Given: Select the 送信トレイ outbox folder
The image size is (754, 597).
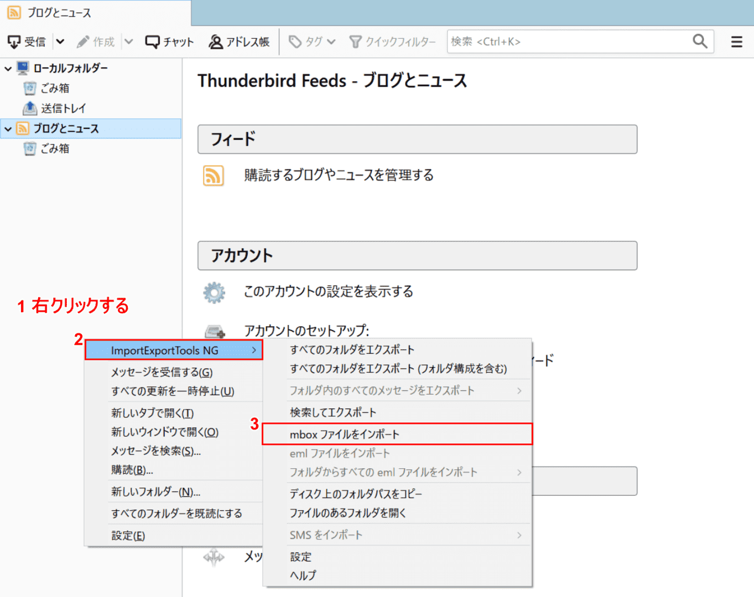Looking at the screenshot, I should [x=63, y=108].
